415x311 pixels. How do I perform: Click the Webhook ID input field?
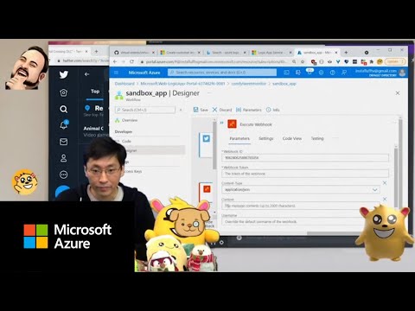pyautogui.click(x=305, y=157)
